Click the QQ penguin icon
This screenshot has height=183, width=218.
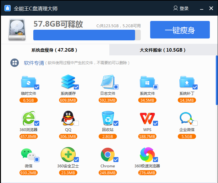pos(68,119)
